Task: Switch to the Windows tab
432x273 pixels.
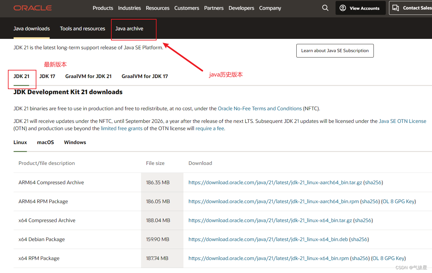Action: point(75,142)
